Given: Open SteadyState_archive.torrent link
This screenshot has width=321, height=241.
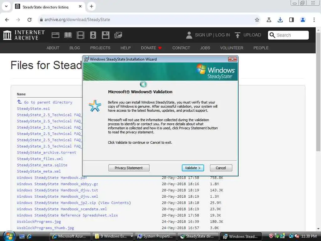Looking at the screenshot, I should (x=46, y=153).
